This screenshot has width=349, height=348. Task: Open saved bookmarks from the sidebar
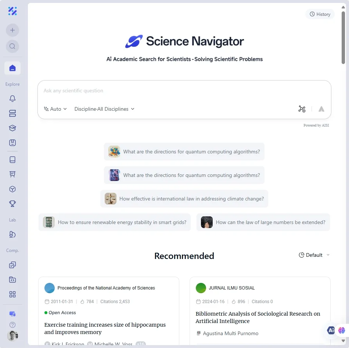click(12, 143)
